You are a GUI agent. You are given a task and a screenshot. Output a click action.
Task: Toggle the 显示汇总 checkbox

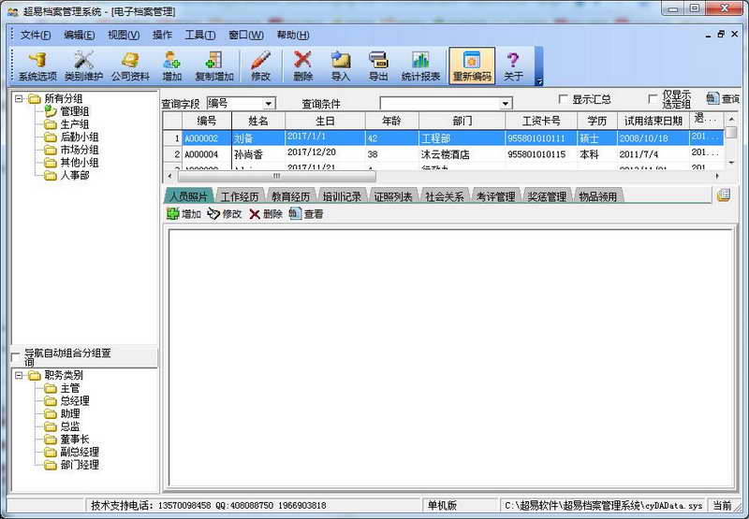point(564,99)
